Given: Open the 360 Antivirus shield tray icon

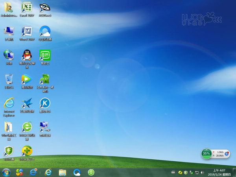Looking at the screenshot, I should (186, 173).
